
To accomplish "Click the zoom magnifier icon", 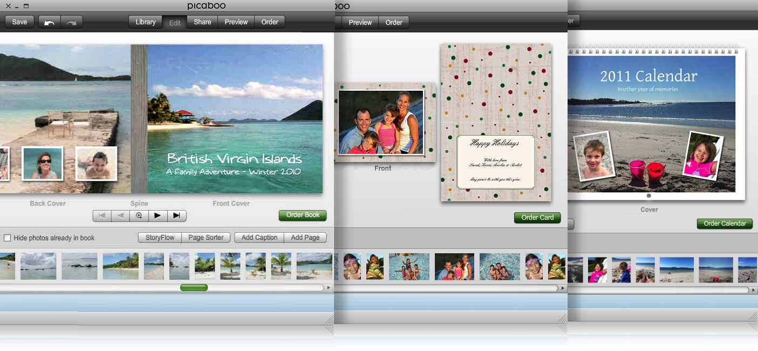I will [139, 215].
